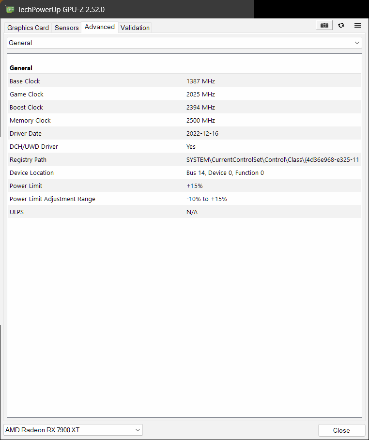Open the AMD Radeon RX 7900 XT selector
369x440 pixels.
73,430
